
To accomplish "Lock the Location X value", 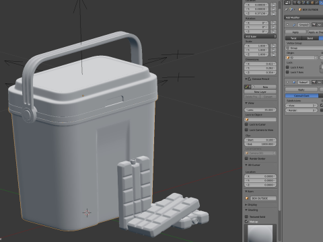I will click(273, 5).
